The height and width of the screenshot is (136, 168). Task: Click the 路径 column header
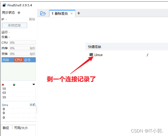(x=6, y=128)
